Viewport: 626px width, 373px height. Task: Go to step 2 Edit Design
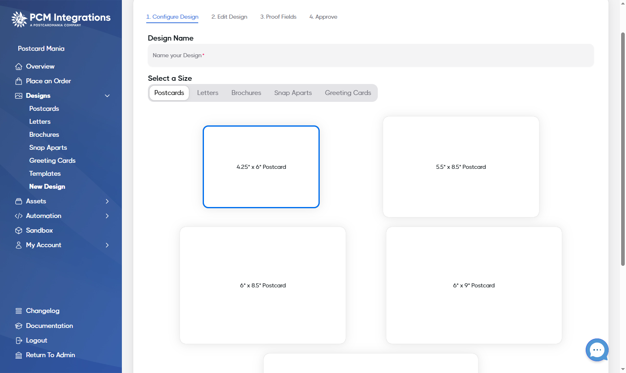[x=229, y=17]
